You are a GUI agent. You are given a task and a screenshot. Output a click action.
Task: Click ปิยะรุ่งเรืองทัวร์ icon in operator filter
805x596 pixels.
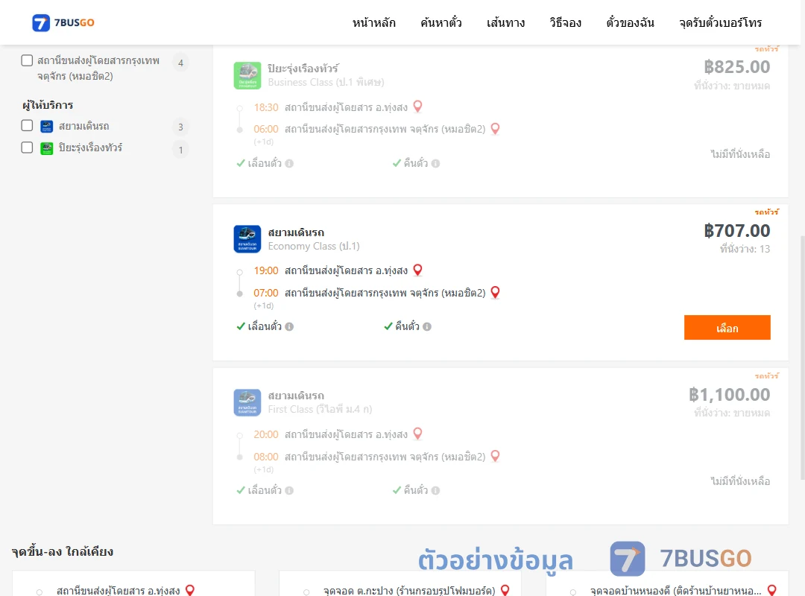(x=47, y=148)
